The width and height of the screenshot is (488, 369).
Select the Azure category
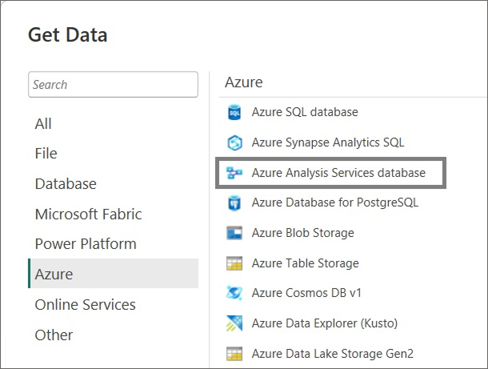tap(114, 274)
